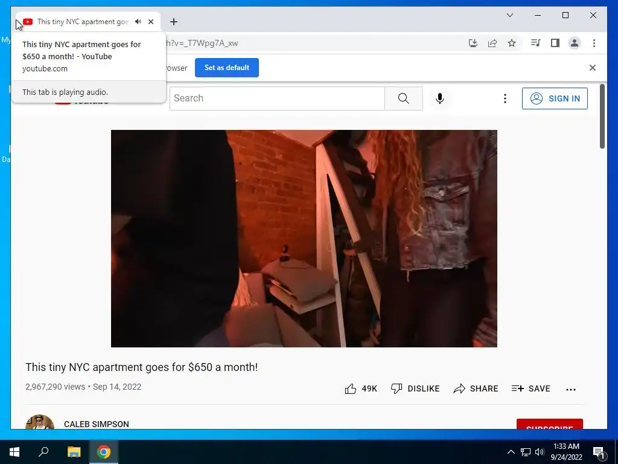Open the Chrome three-dot menu
This screenshot has width=618, height=464.
(594, 43)
